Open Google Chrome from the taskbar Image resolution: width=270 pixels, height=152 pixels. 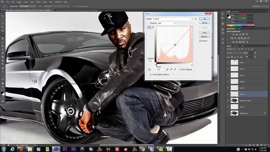pos(143,149)
